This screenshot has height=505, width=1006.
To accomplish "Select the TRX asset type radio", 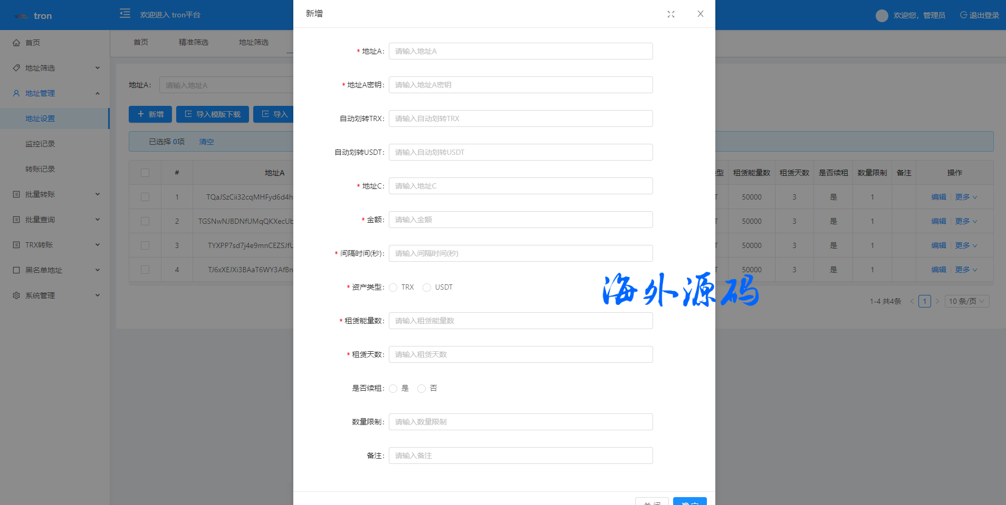I will pyautogui.click(x=393, y=288).
